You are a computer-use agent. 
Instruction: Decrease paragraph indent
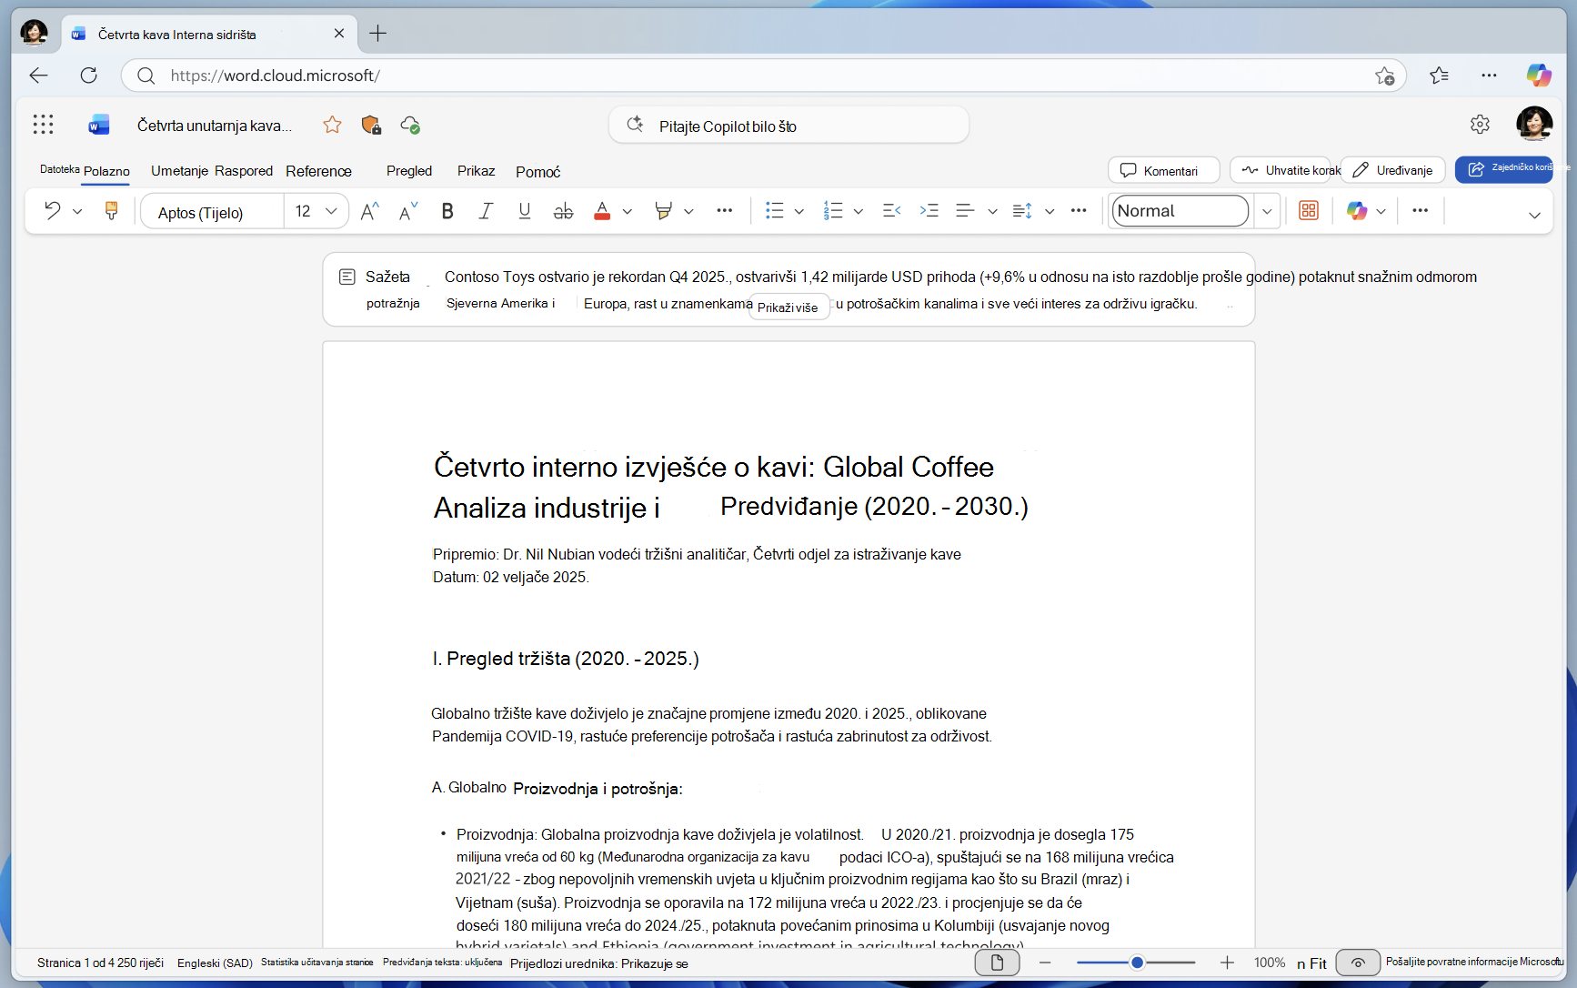click(x=891, y=211)
